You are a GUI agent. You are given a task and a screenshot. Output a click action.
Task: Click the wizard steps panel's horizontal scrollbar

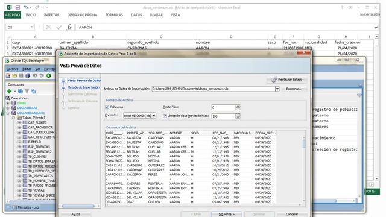79,206
